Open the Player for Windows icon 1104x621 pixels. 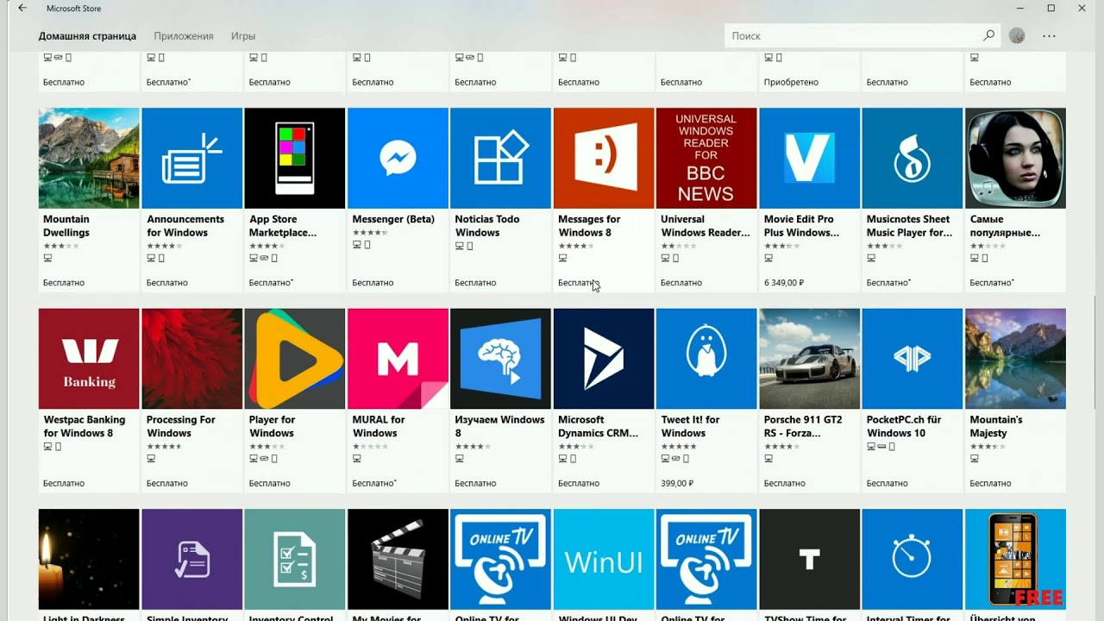[294, 359]
